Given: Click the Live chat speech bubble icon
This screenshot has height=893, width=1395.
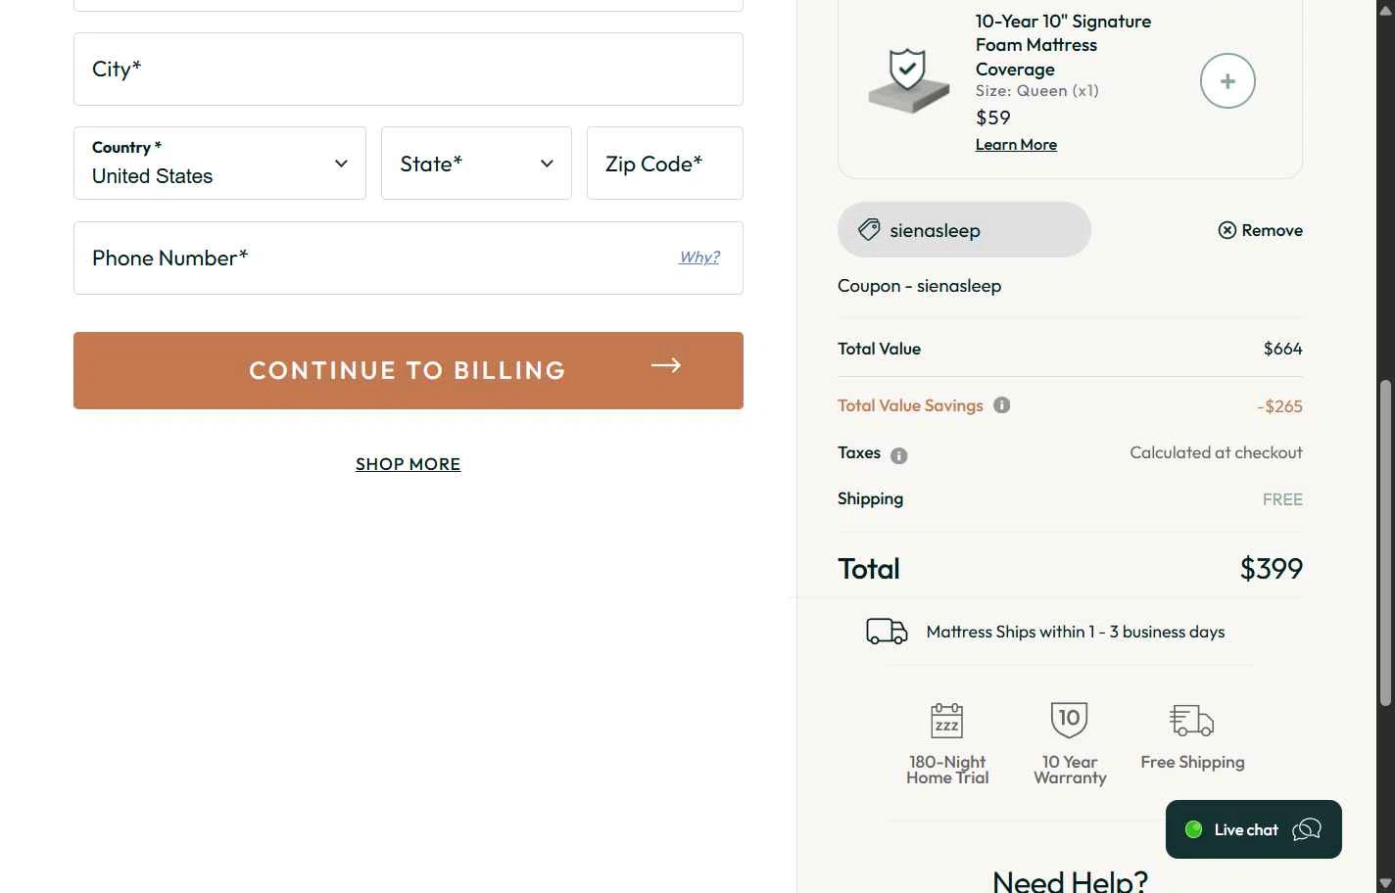Looking at the screenshot, I should point(1307,829).
